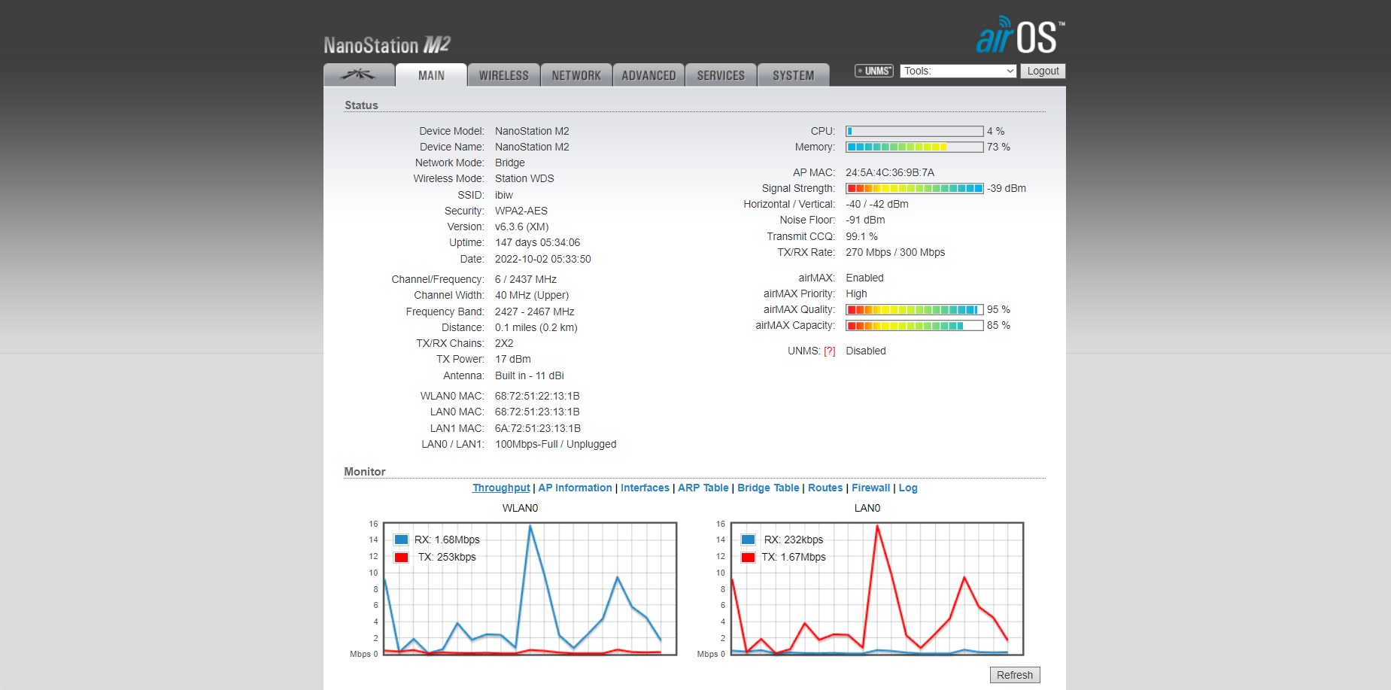Click Horizontal / Vertical -40 / -42 dBm
The image size is (1391, 690).
[x=877, y=204]
